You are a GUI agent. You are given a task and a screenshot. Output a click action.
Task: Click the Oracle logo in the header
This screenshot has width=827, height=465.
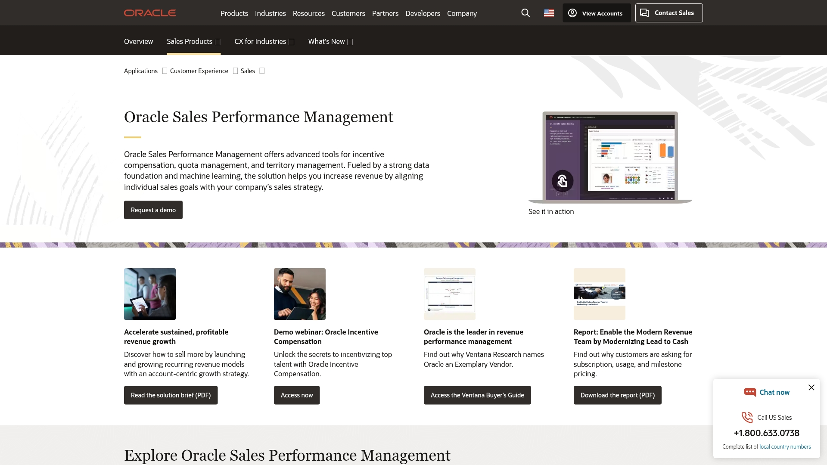point(149,12)
